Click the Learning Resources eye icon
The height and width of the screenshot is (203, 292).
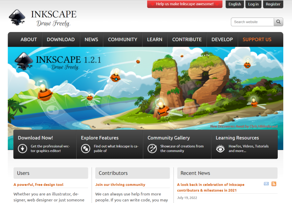tap(220, 149)
